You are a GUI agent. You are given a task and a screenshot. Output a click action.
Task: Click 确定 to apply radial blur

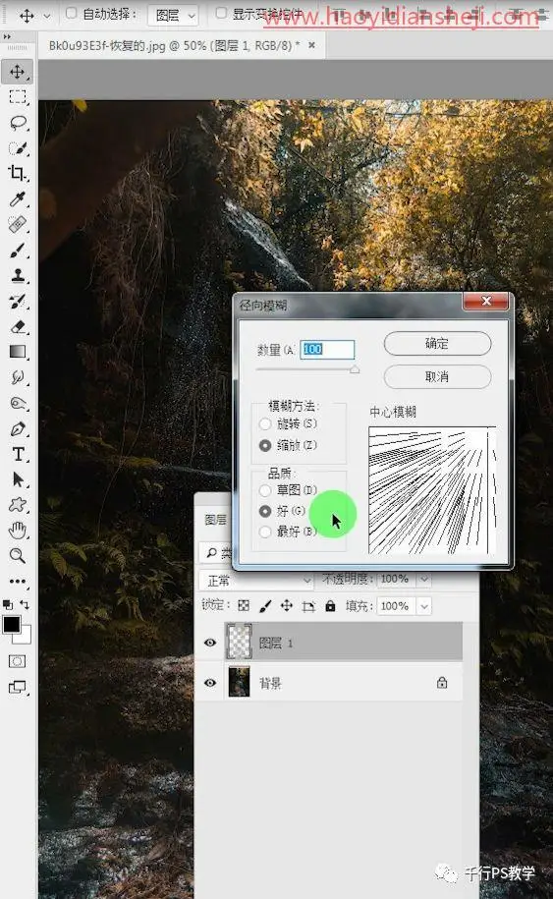[x=437, y=344]
